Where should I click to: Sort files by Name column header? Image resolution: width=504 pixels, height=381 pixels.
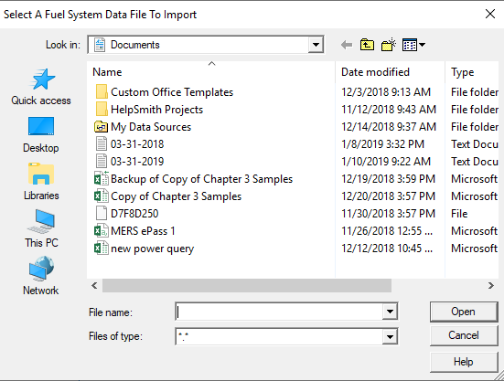[x=211, y=72]
